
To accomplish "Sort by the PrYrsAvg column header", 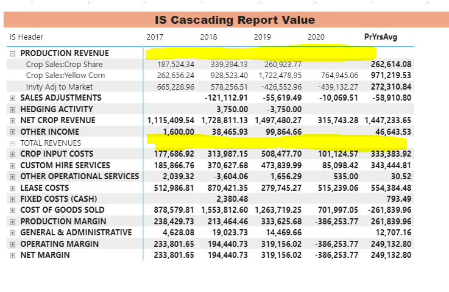I will (381, 37).
